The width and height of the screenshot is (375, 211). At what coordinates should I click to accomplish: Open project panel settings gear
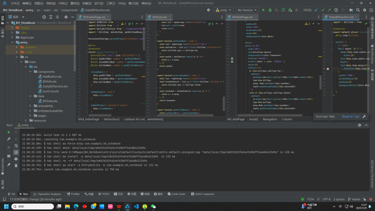[66, 17]
